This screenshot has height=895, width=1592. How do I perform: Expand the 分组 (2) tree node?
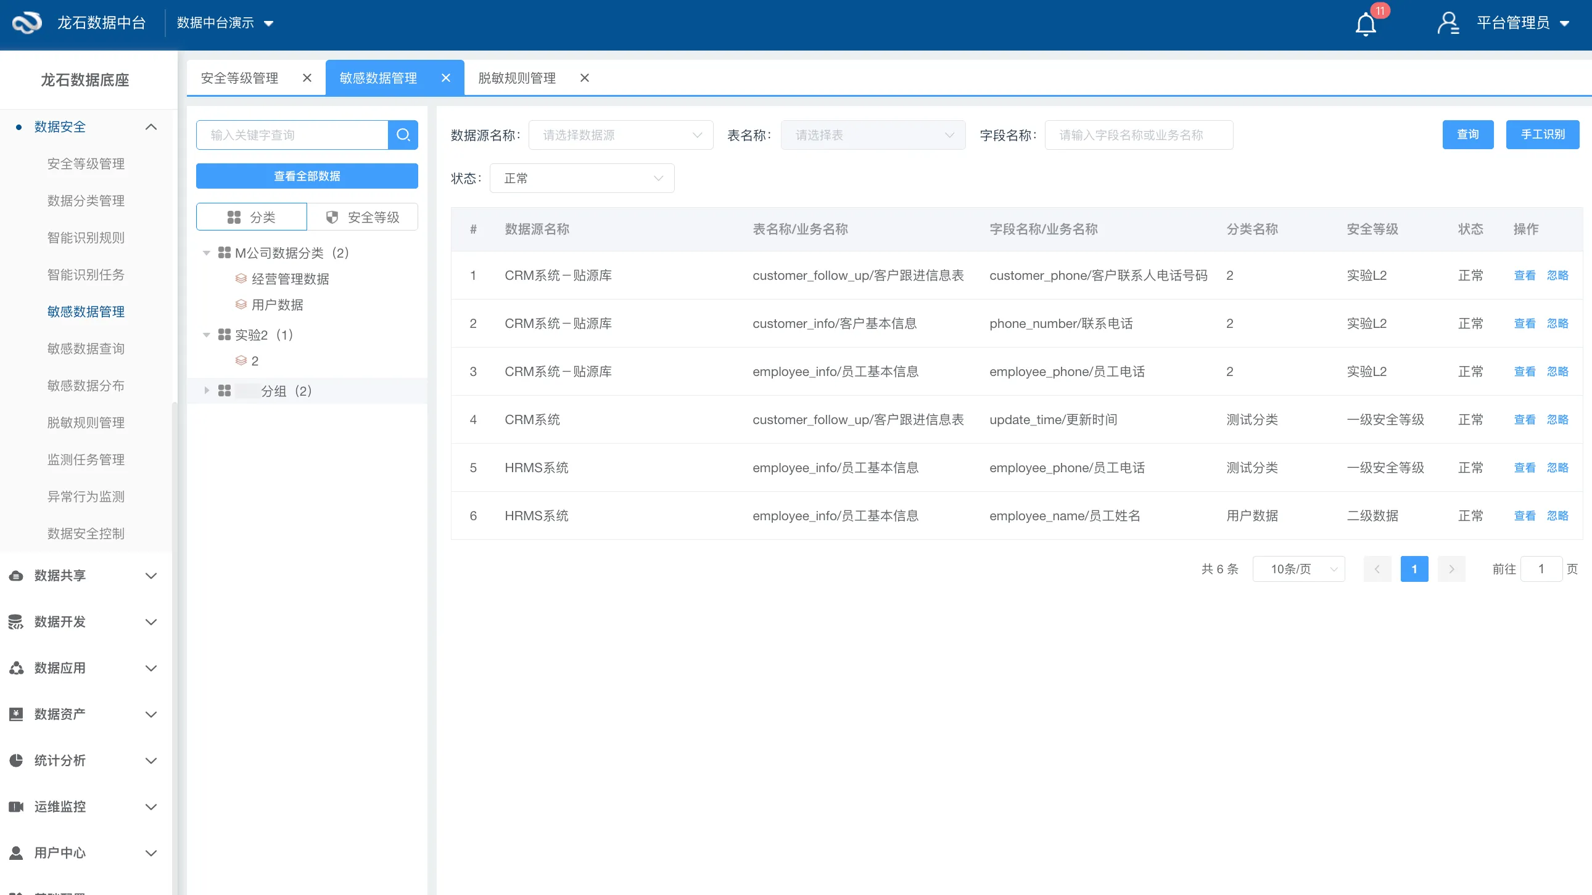click(x=207, y=390)
